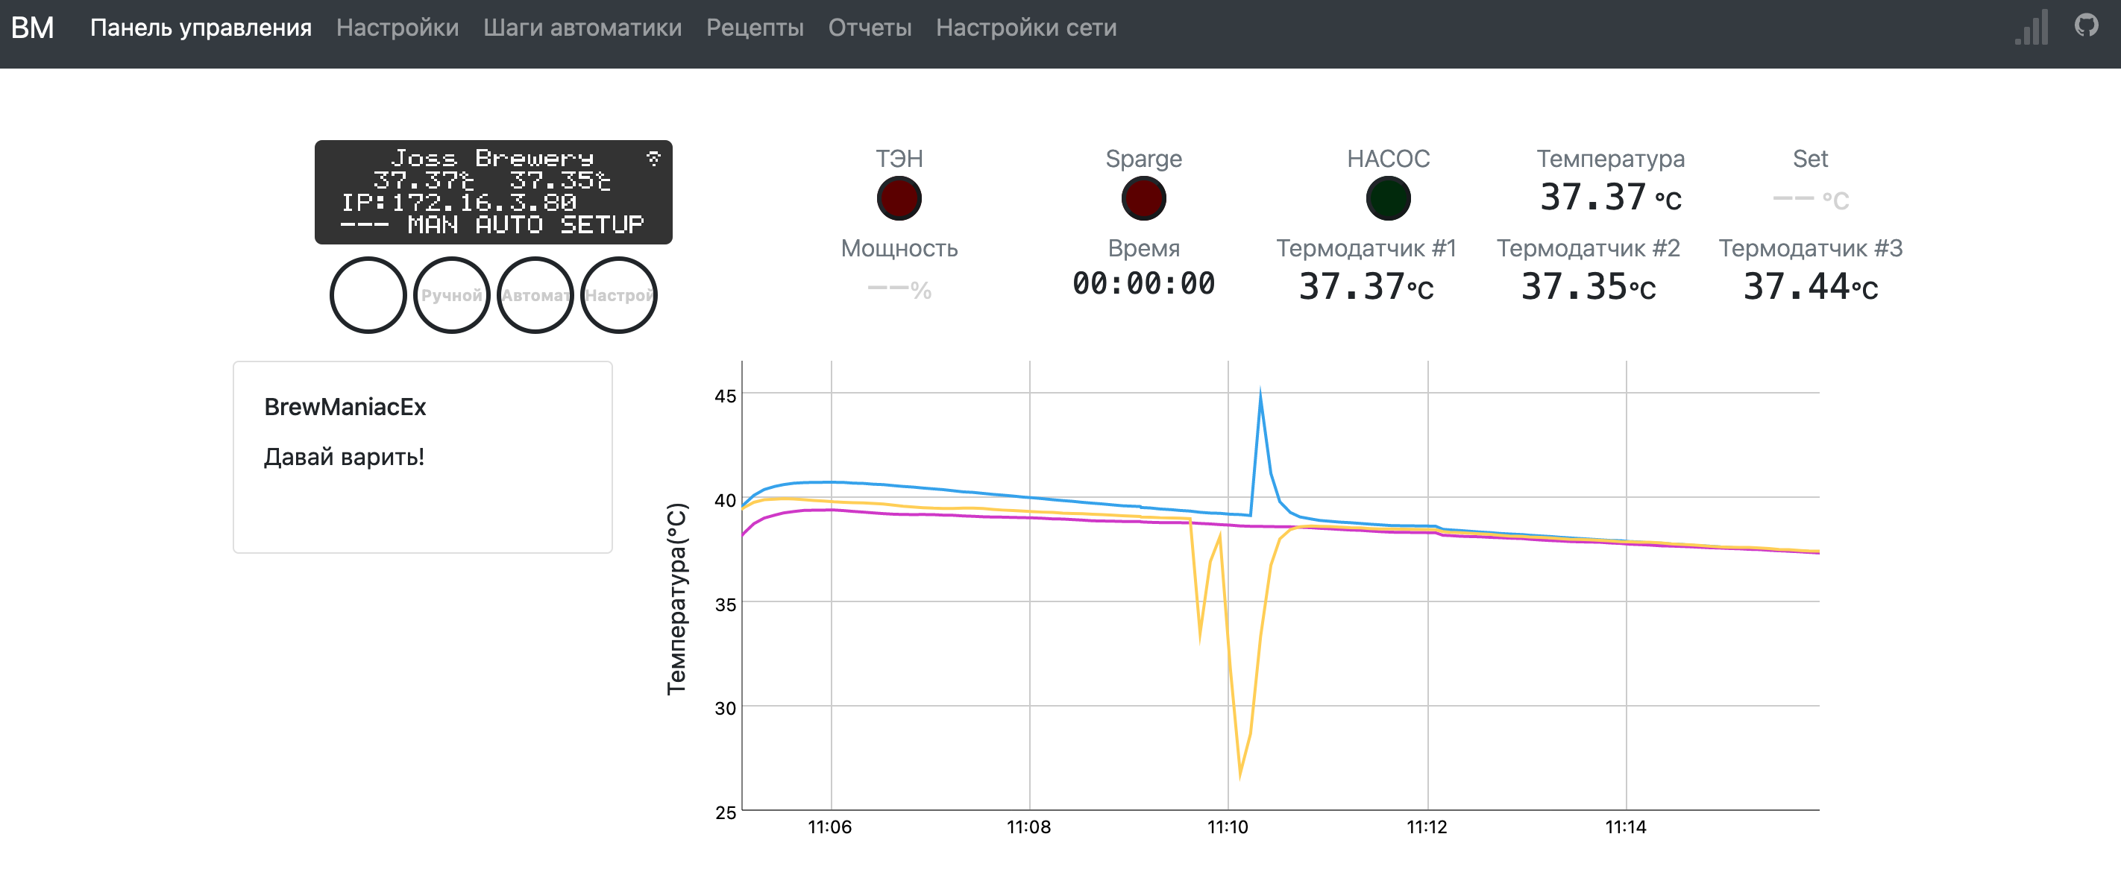This screenshot has height=872, width=2121.
Task: Open the Настройки menu item
Action: (x=398, y=28)
